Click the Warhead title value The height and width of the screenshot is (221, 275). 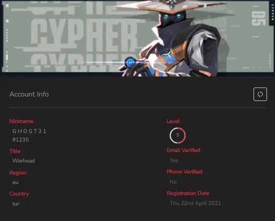(x=23, y=160)
